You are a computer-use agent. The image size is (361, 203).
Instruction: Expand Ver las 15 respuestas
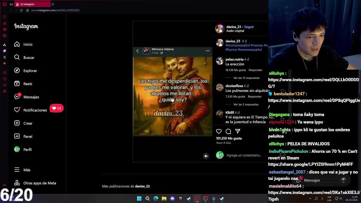point(246,78)
